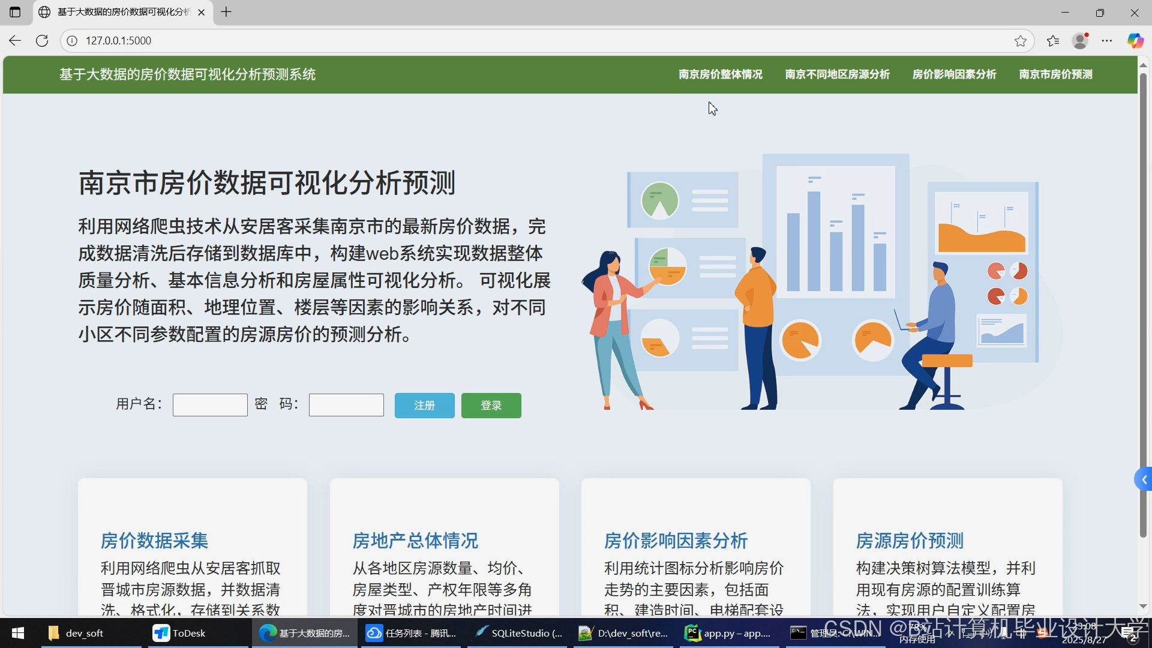Open 南京不同地区房源分析 nav item

(837, 74)
